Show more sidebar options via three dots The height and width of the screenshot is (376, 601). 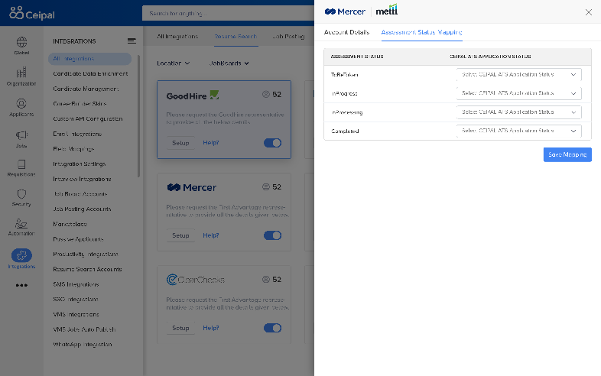[x=21, y=285]
